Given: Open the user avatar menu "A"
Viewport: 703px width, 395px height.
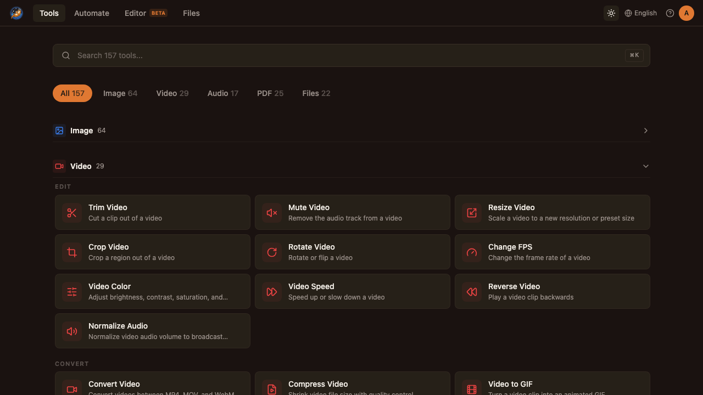Looking at the screenshot, I should [687, 13].
